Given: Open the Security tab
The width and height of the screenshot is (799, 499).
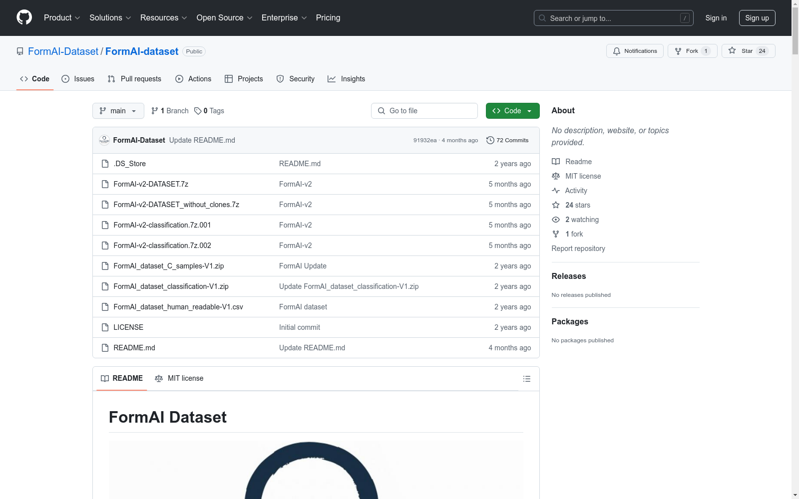Looking at the screenshot, I should 296,79.
